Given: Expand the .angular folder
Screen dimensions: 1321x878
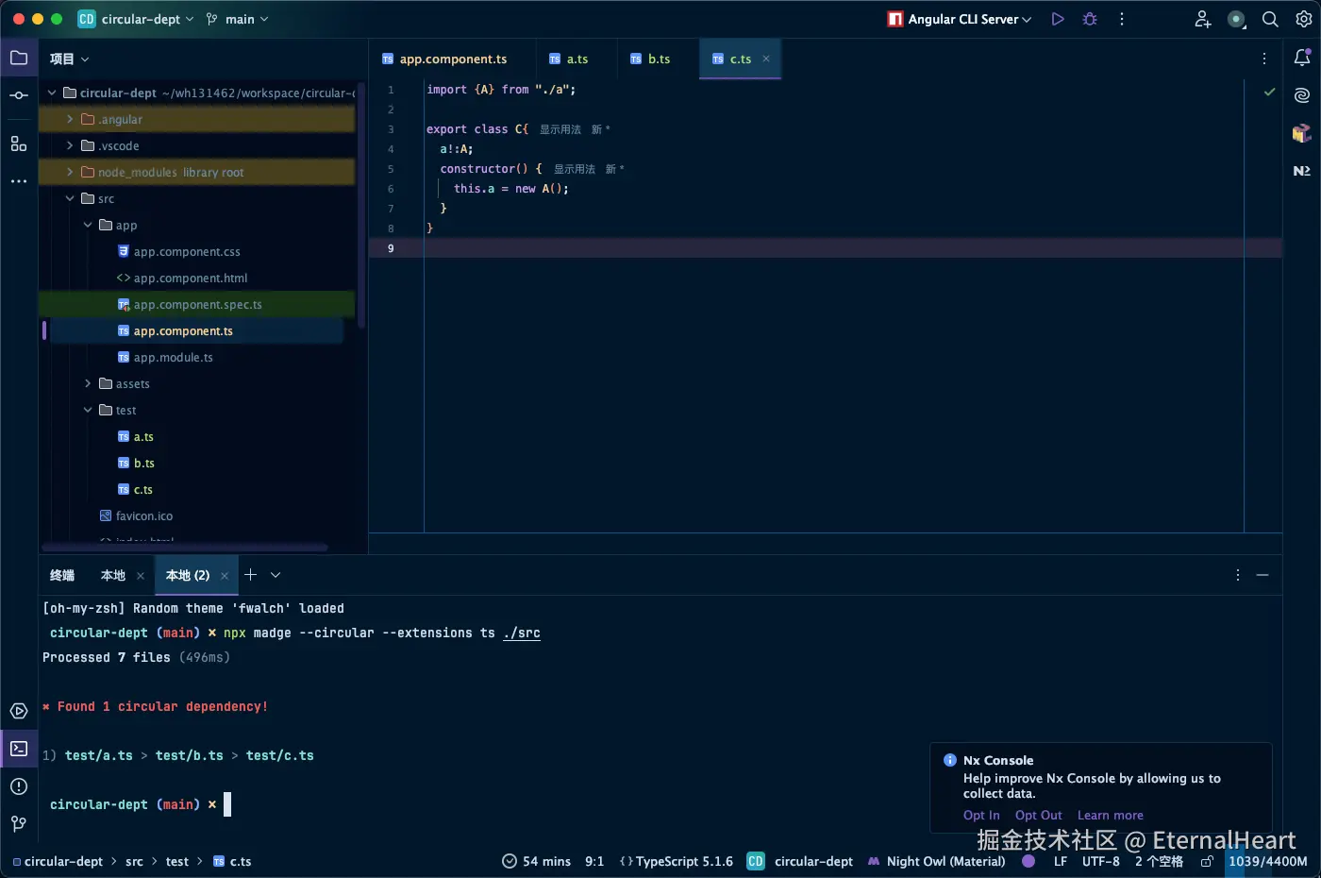Looking at the screenshot, I should click(x=70, y=120).
